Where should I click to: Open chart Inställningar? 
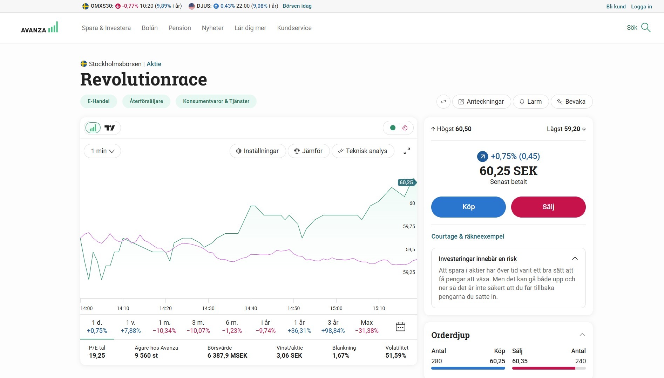point(258,151)
